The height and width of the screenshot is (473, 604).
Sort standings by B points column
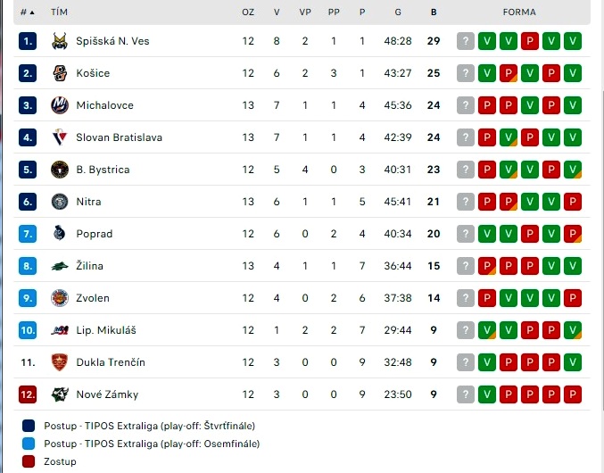434,12
